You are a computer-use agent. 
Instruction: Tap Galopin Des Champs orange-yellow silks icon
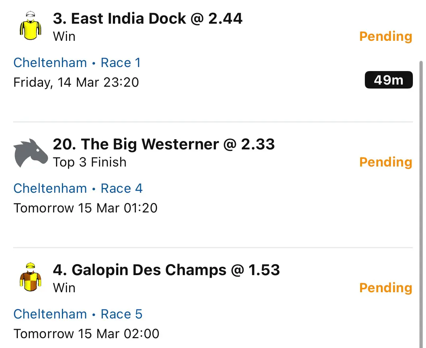click(x=31, y=277)
